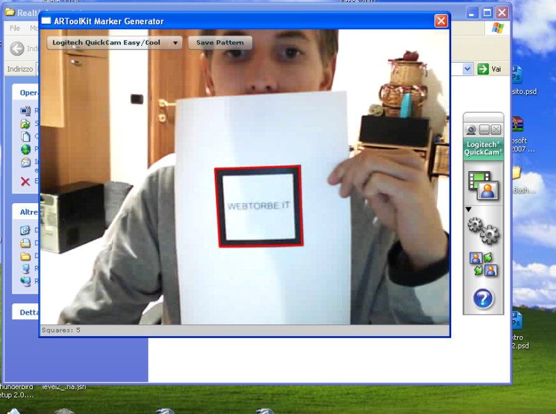Click the copy file icon in Explorer's task pane
Image resolution: width=556 pixels, height=414 pixels.
(25, 136)
